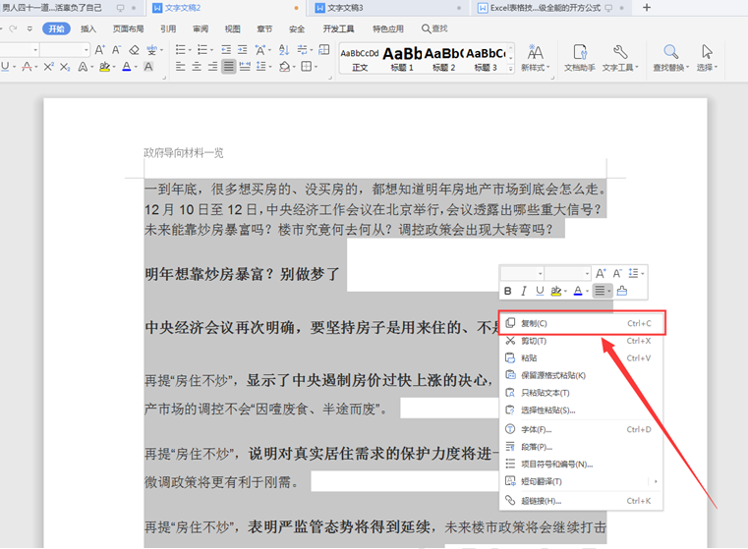Open font name dropdown in ribbon
Screen dimensions: 748x549
pos(35,49)
